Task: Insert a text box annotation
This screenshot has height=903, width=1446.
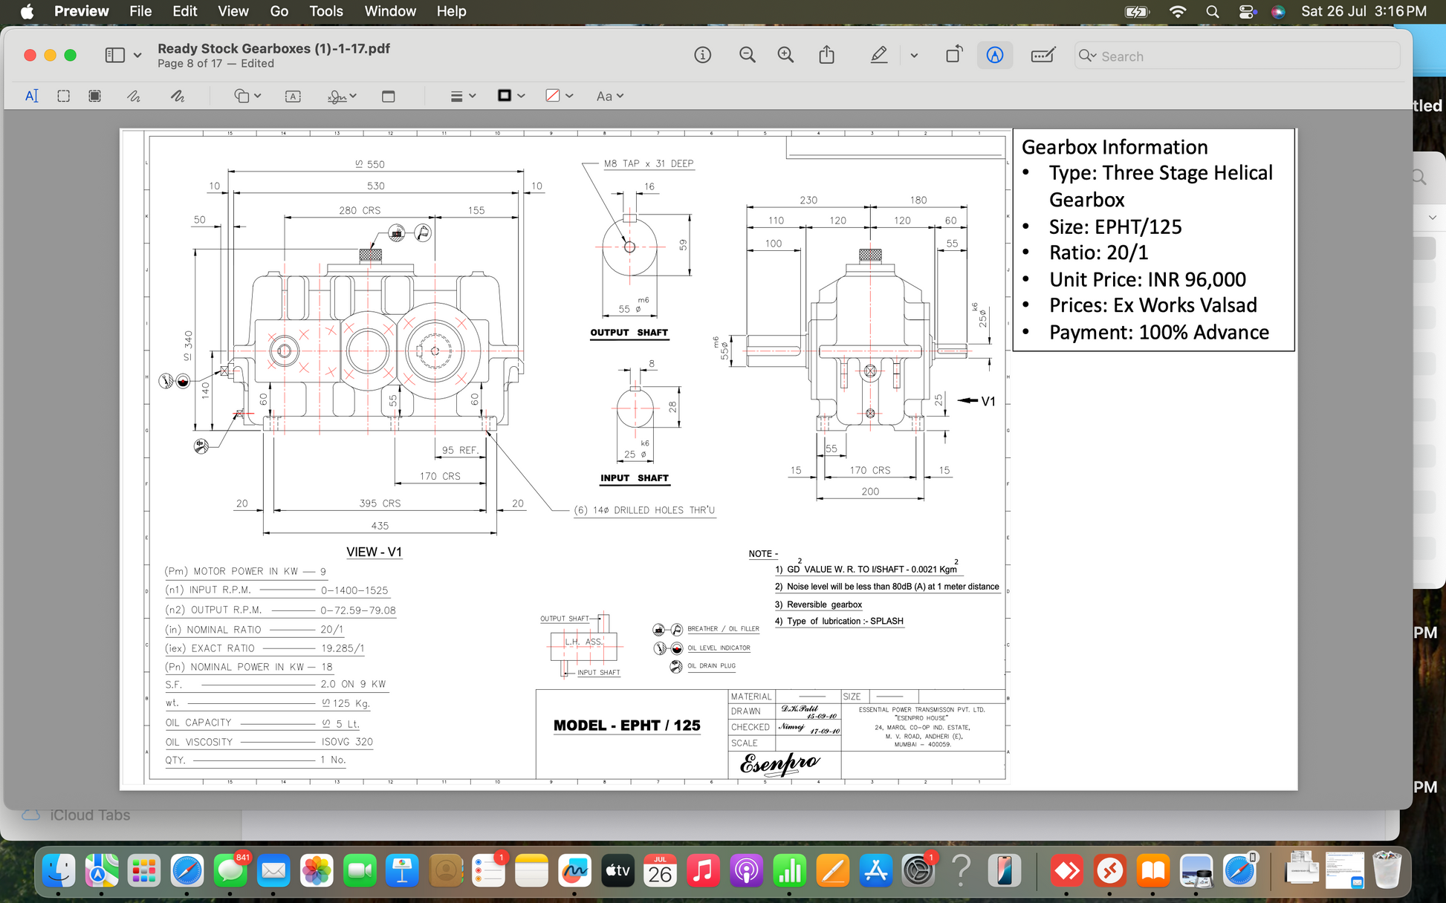Action: 293,96
